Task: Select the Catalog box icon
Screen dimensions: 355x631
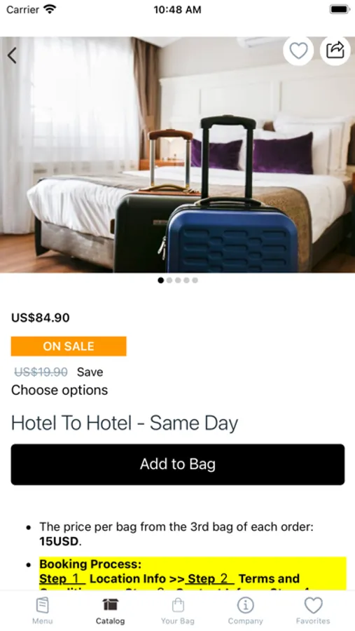Action: (110, 604)
